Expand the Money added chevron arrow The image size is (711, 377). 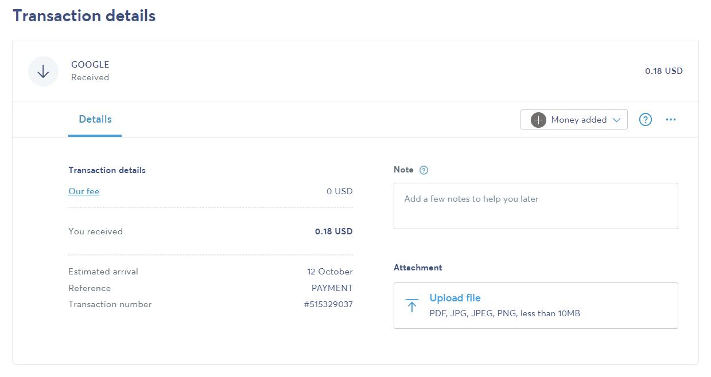617,120
